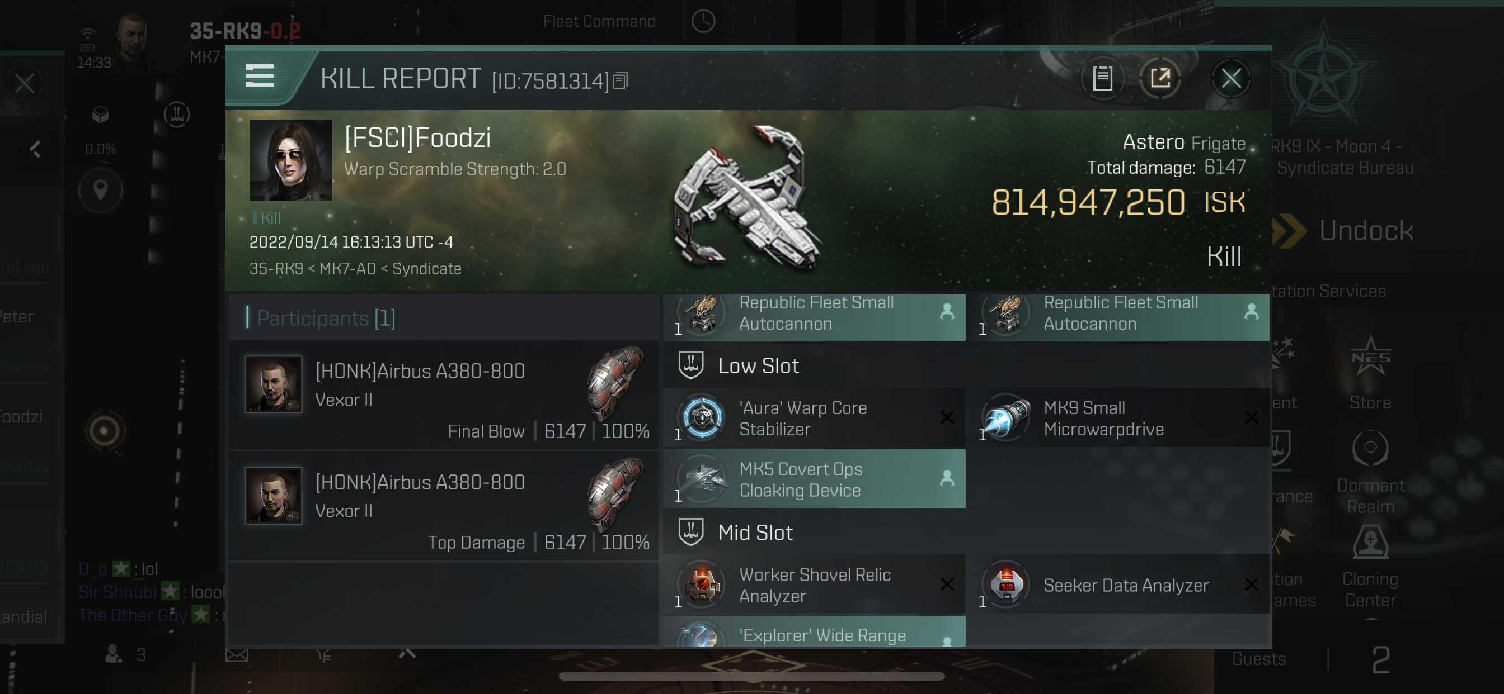Click the Kill Report clipboard copy icon
The image size is (1504, 694).
(1102, 78)
